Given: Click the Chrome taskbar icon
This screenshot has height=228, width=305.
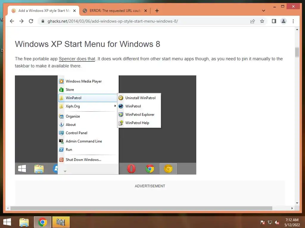Looking at the screenshot, I should [x=42, y=222].
